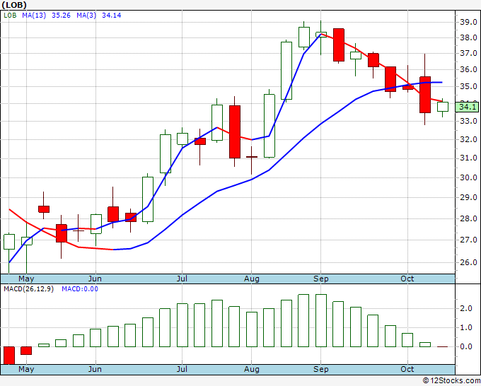Click May on the MACD panel axis
Screen dimensions: 481x386
coord(26,369)
